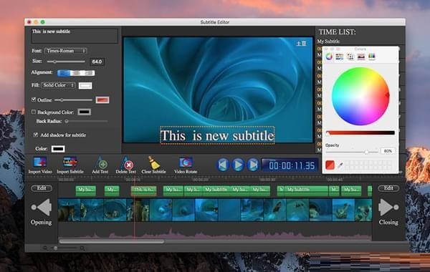Image resolution: width=430 pixels, height=272 pixels.
Task: Click the icon in video preview corner
Action: coord(301,44)
